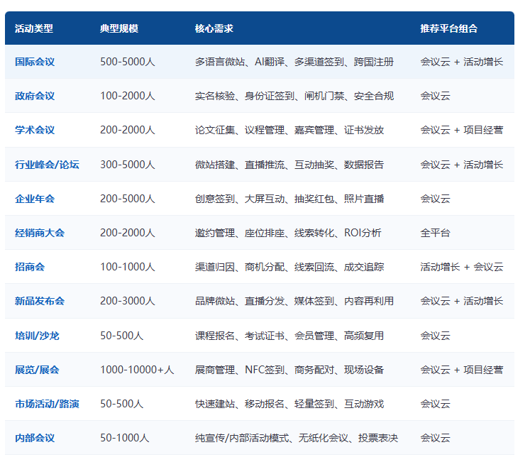Open the 国际会议 activity type
530x462 pixels.
[35, 62]
